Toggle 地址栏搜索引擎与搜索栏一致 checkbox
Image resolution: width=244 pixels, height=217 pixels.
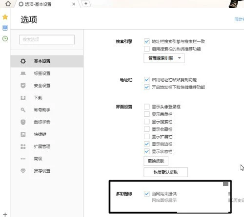pyautogui.click(x=146, y=41)
